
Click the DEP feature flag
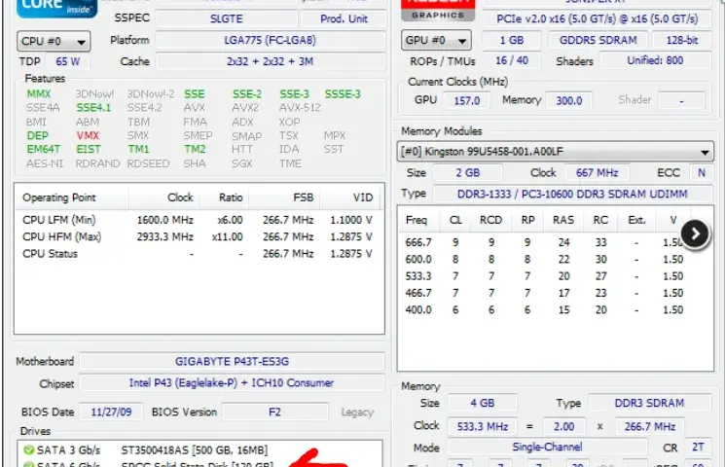pos(37,135)
